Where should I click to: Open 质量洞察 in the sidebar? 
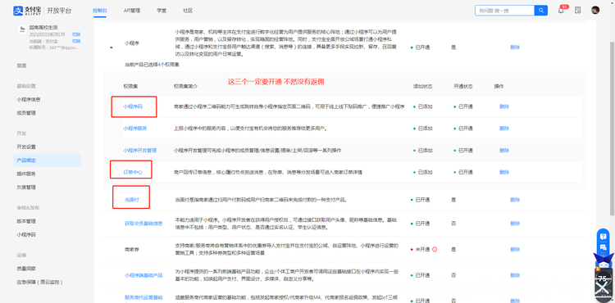click(x=26, y=268)
